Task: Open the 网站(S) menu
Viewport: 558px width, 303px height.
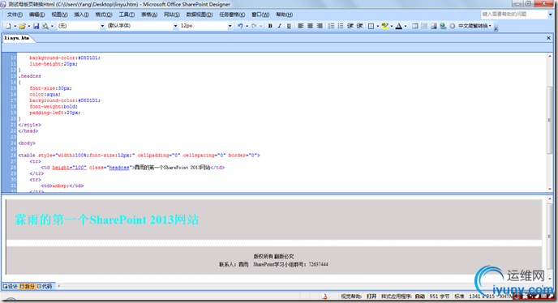Action: point(172,15)
